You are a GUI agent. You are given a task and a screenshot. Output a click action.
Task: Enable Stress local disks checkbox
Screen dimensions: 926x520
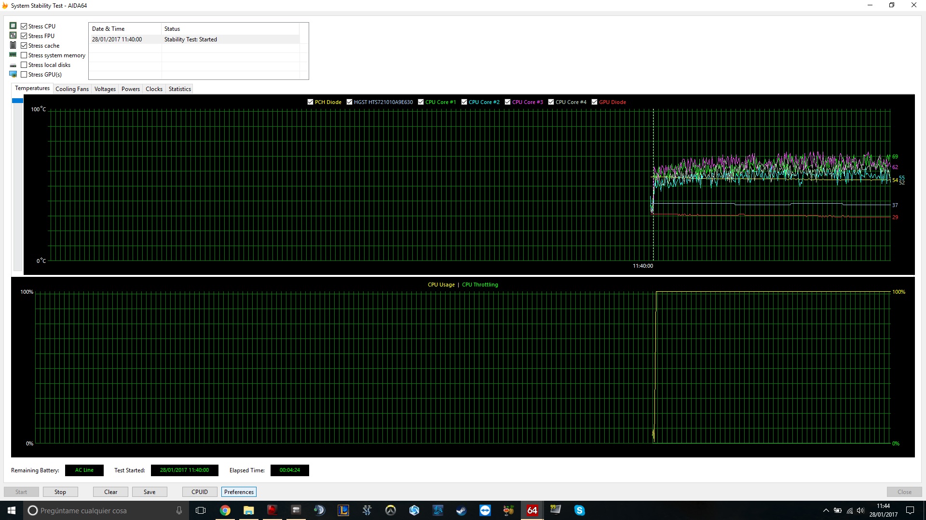pos(24,65)
